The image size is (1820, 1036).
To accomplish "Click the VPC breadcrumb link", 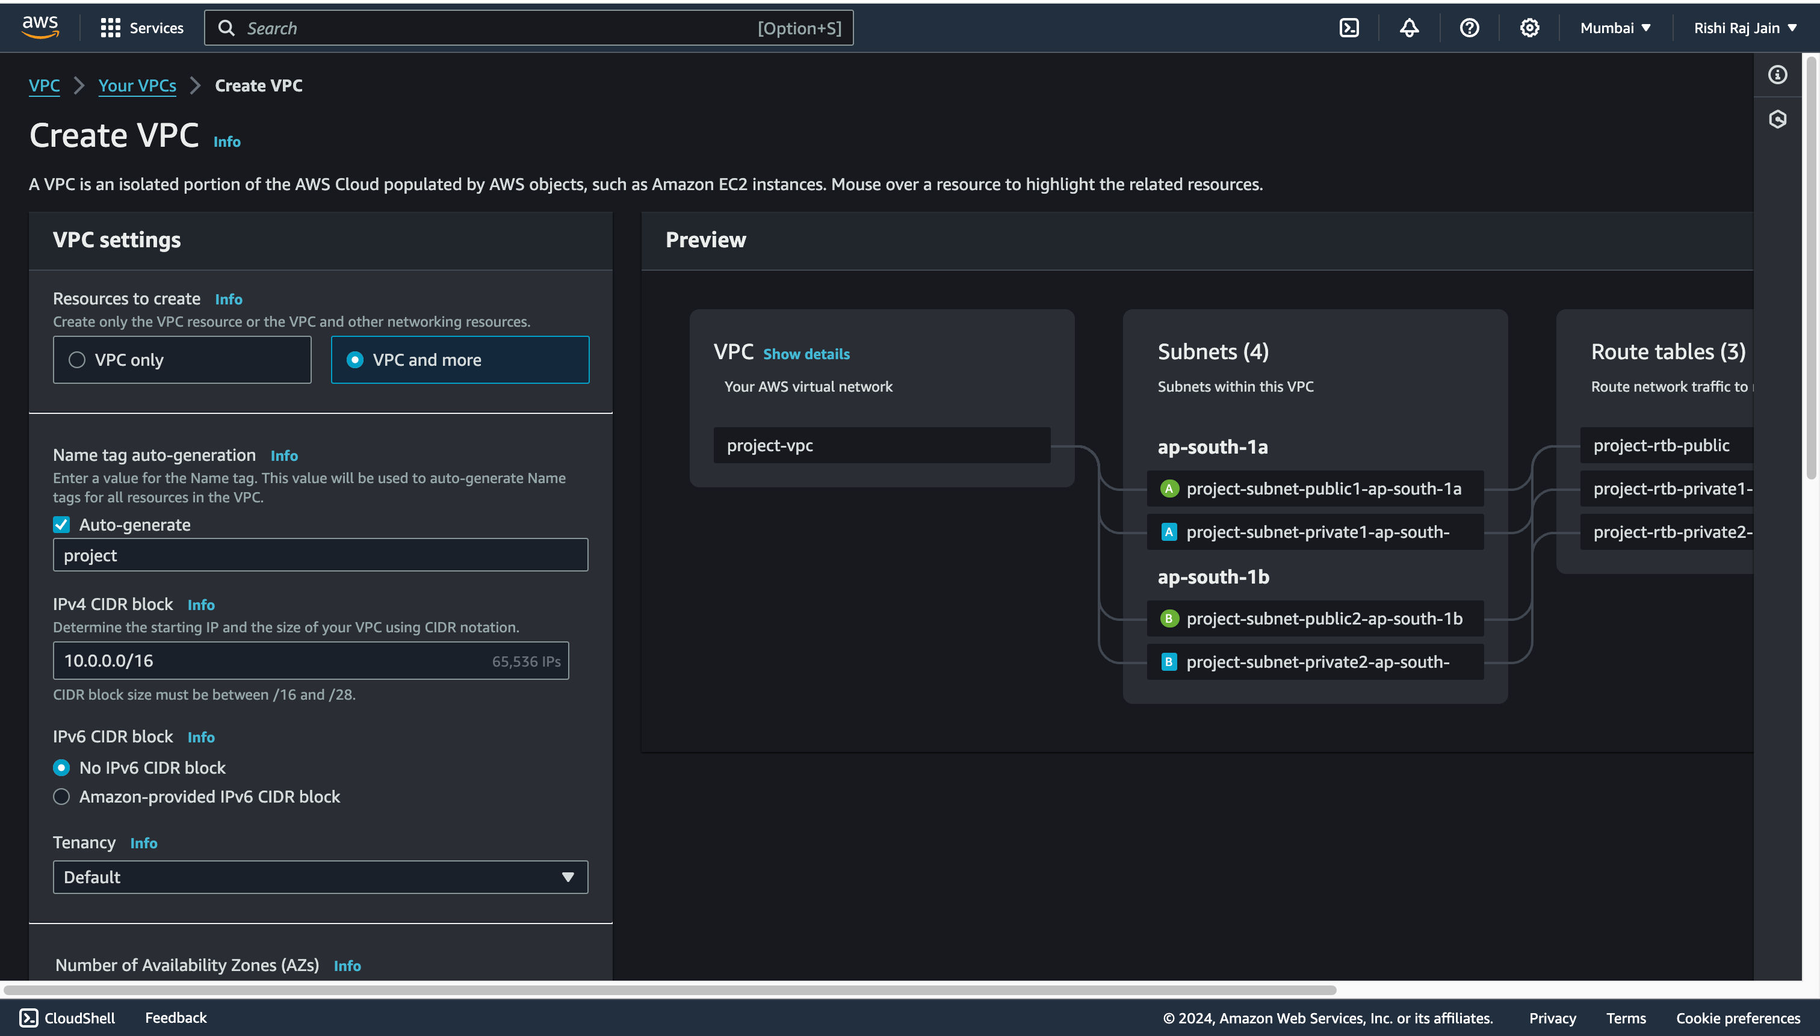I will [44, 85].
